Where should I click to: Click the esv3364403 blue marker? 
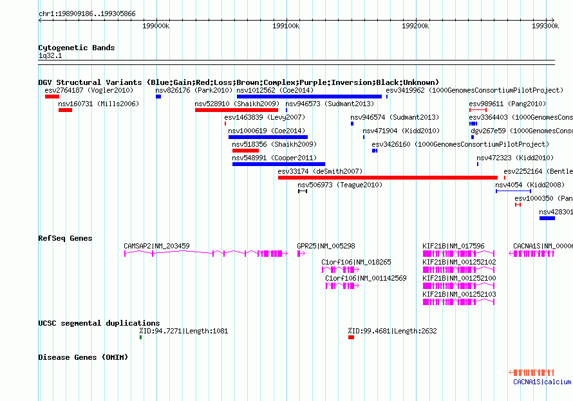coord(473,124)
